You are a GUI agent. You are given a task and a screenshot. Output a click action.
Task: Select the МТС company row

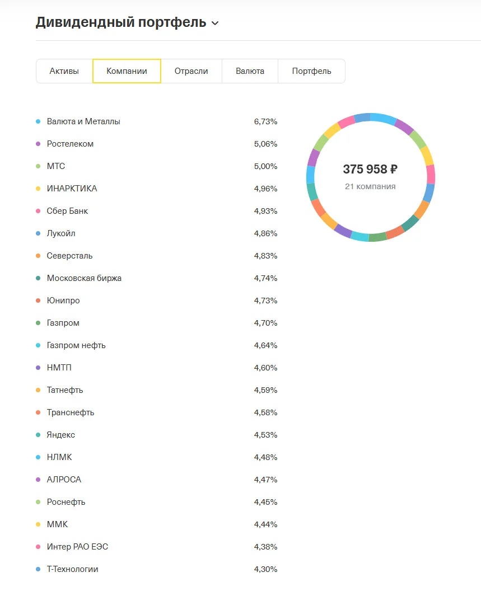click(56, 166)
